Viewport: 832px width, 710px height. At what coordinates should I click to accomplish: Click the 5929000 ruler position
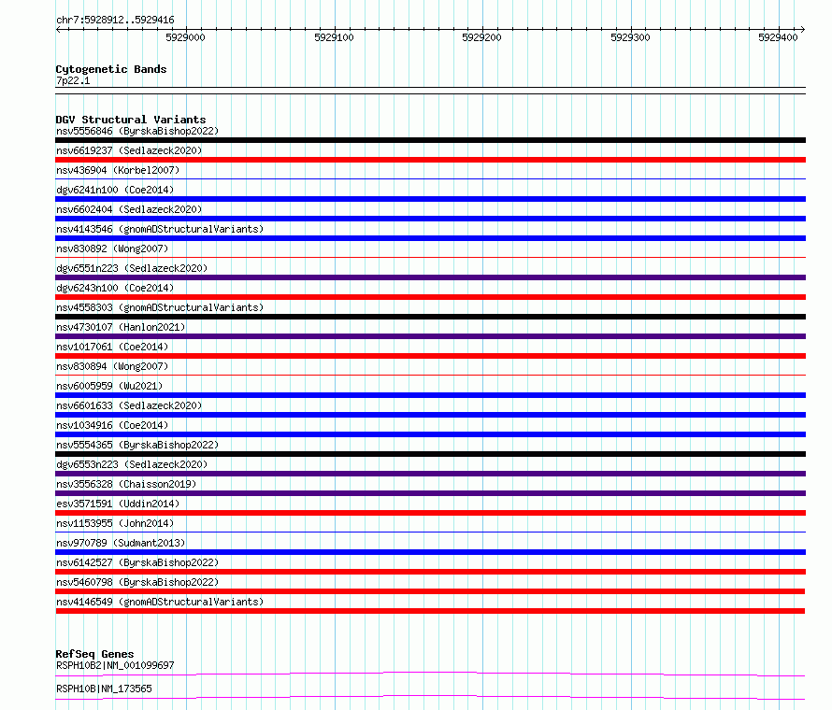[x=185, y=37]
